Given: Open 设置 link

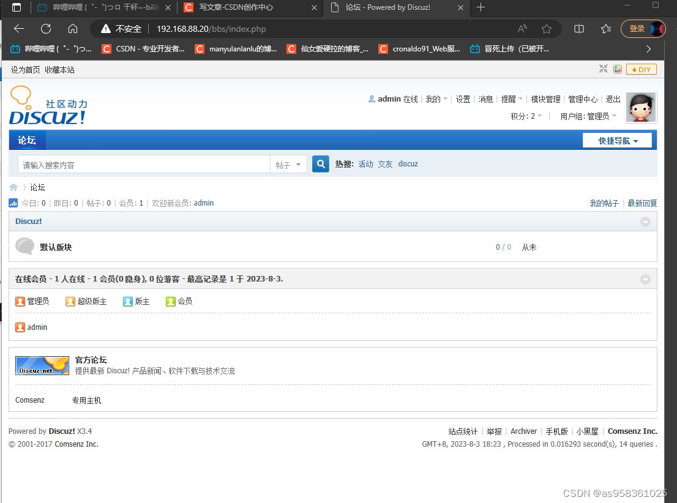Looking at the screenshot, I should [463, 99].
